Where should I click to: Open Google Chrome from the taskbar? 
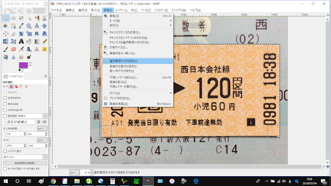click(53, 181)
